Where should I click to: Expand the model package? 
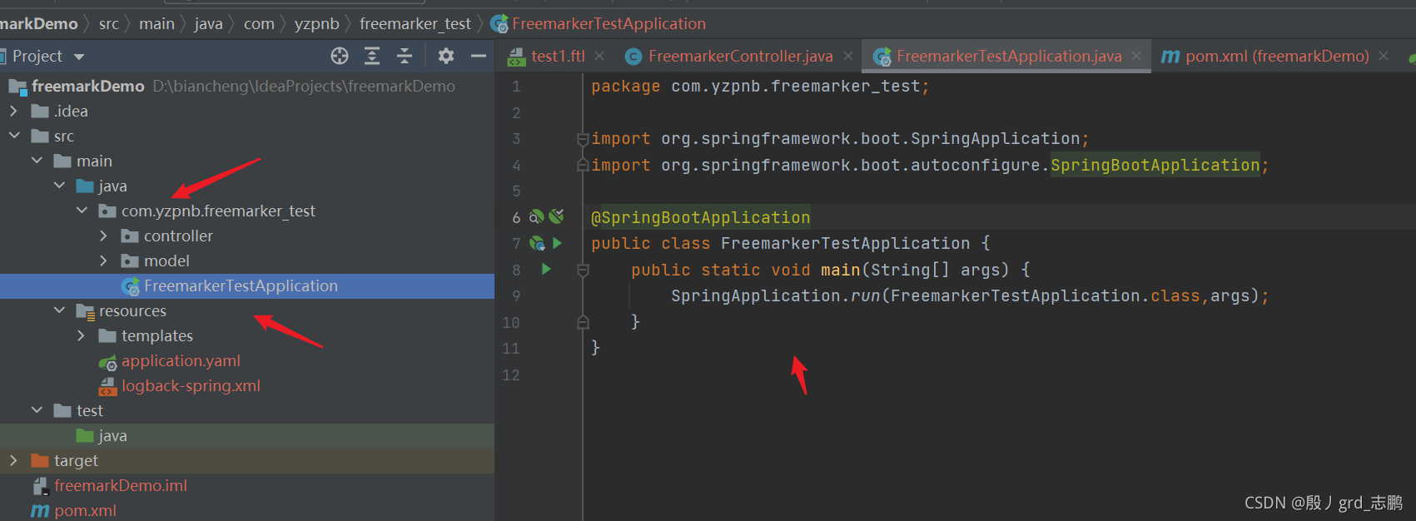[103, 260]
